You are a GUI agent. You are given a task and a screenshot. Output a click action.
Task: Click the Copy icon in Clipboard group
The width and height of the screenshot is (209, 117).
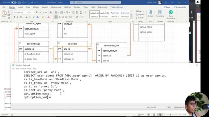[9, 15]
